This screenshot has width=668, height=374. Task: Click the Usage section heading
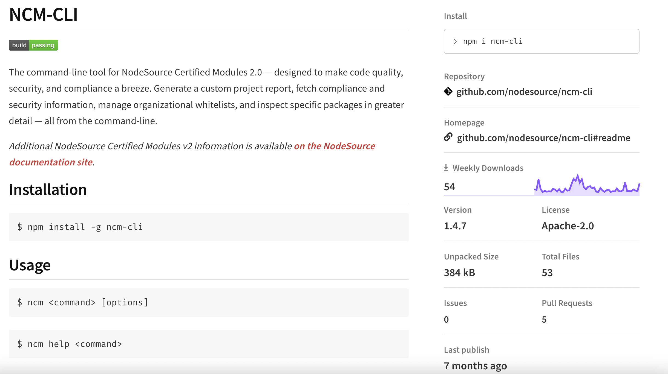pos(30,265)
